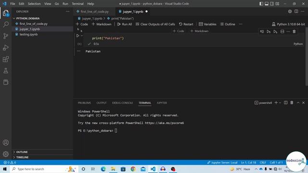Image resolution: width=308 pixels, height=173 pixels.
Task: Kill the terminal with the trash icon
Action: point(292,103)
